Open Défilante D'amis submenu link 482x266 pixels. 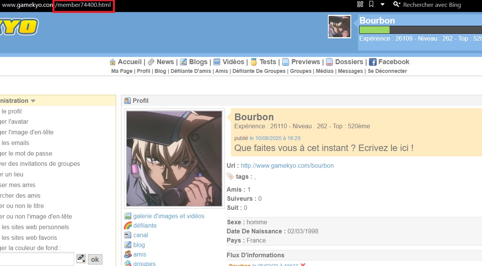191,71
